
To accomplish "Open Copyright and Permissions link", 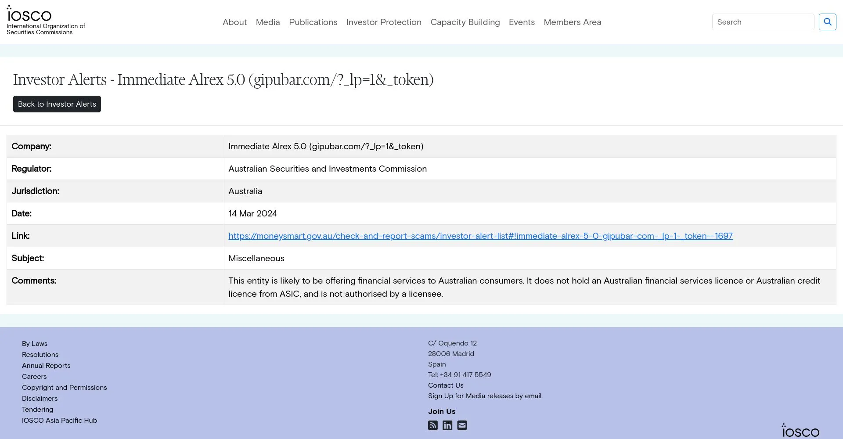I will coord(65,388).
